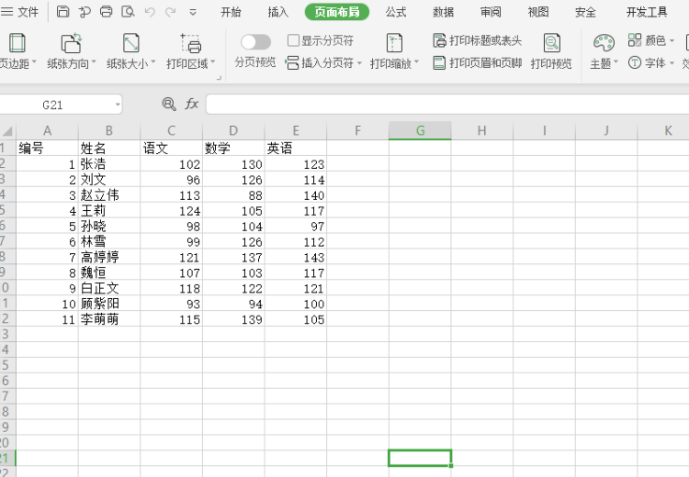This screenshot has height=477, width=689.
Task: Expand the 打印区域 dropdown arrow
Action: (213, 62)
